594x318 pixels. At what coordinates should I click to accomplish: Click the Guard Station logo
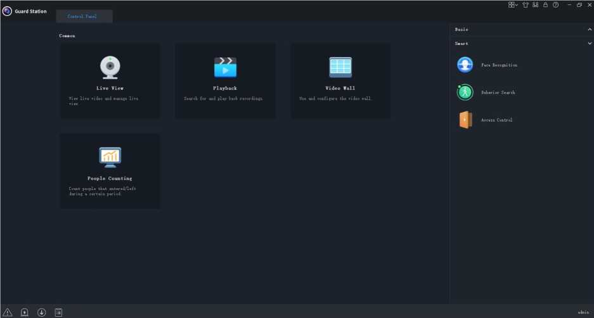pyautogui.click(x=7, y=11)
